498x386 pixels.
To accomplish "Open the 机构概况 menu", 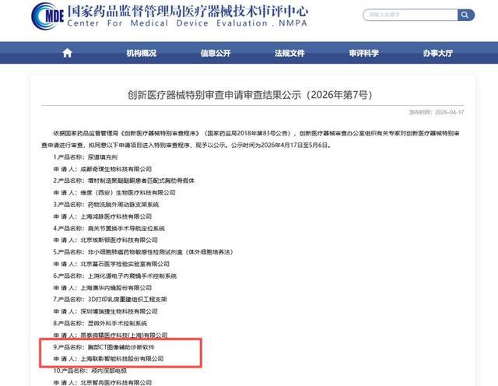I will 142,53.
